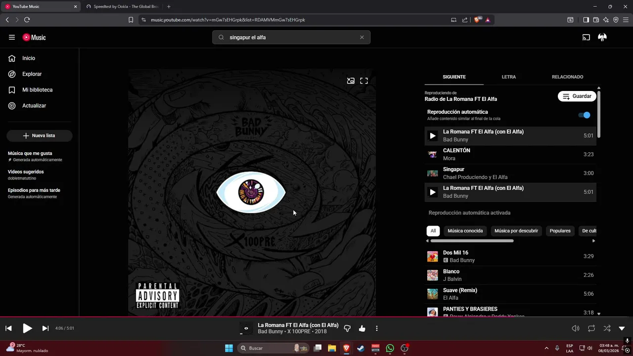Screen dimensions: 633x356
Task: Click the song progress bar
Action: pyautogui.click(x=316, y=316)
